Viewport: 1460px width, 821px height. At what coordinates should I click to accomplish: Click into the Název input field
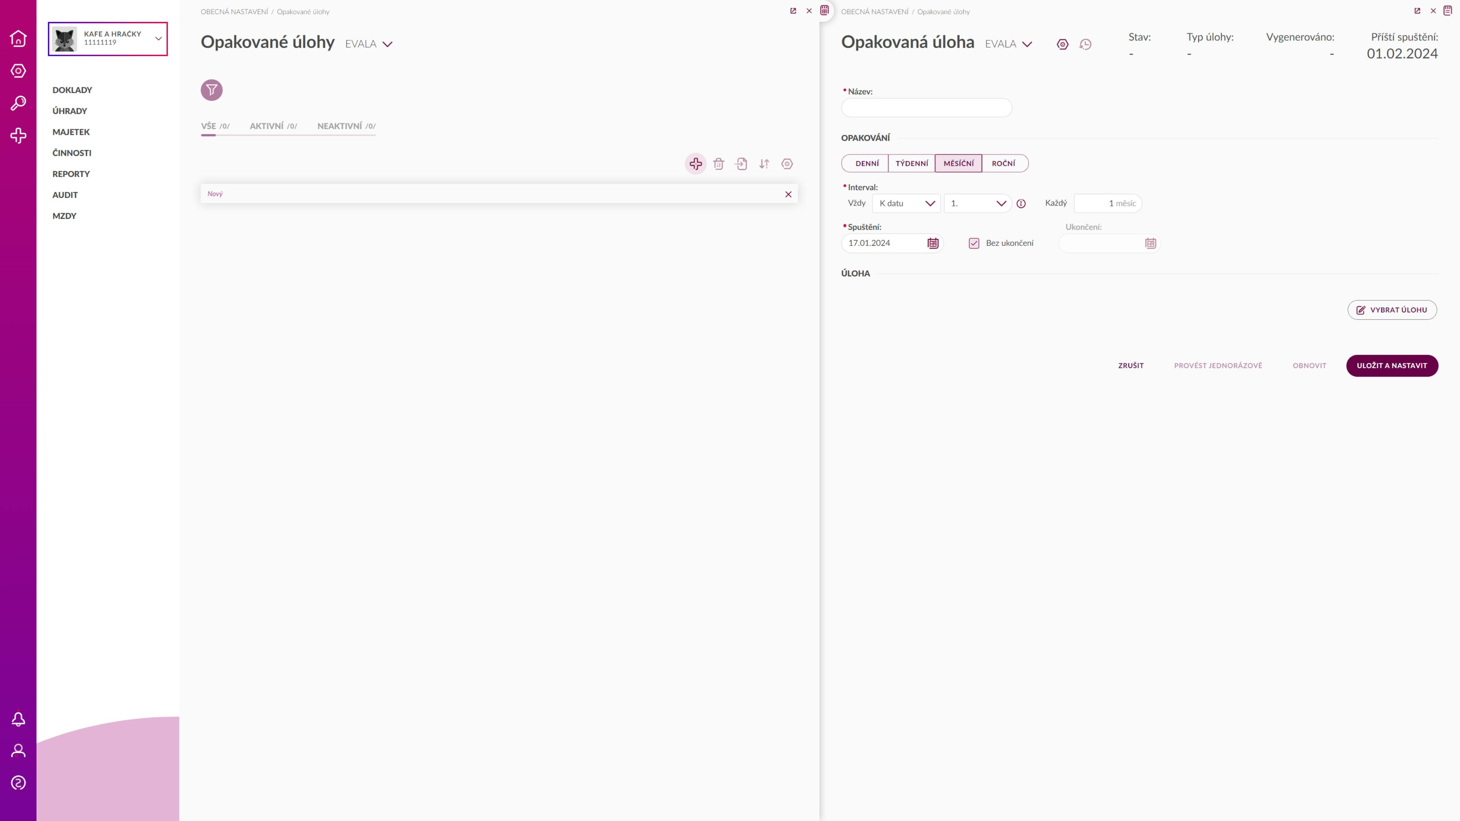point(927,108)
